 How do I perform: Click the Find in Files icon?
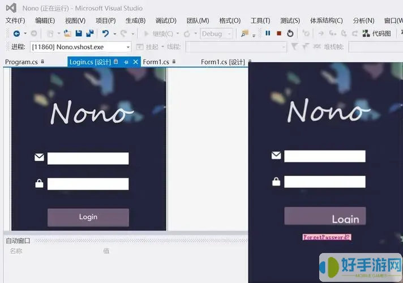(245, 33)
